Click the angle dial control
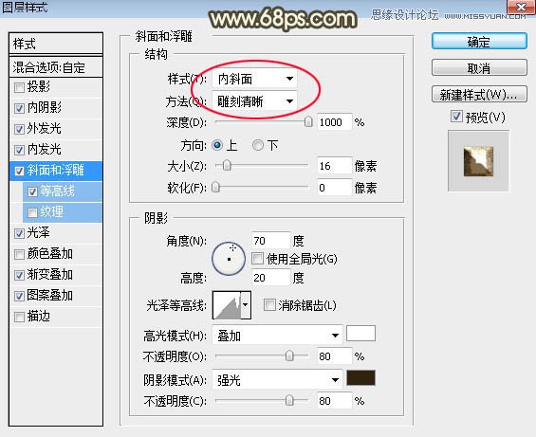 pyautogui.click(x=229, y=259)
